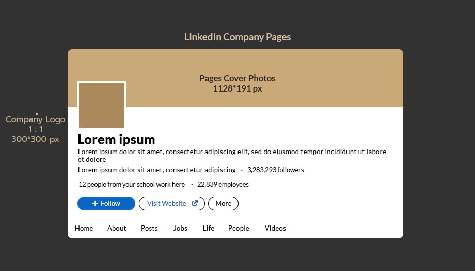Select the Jobs tab

[x=180, y=228]
